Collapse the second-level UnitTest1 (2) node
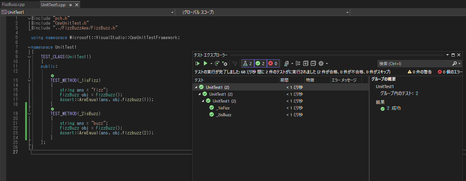The width and height of the screenshot is (466, 181). point(199,94)
